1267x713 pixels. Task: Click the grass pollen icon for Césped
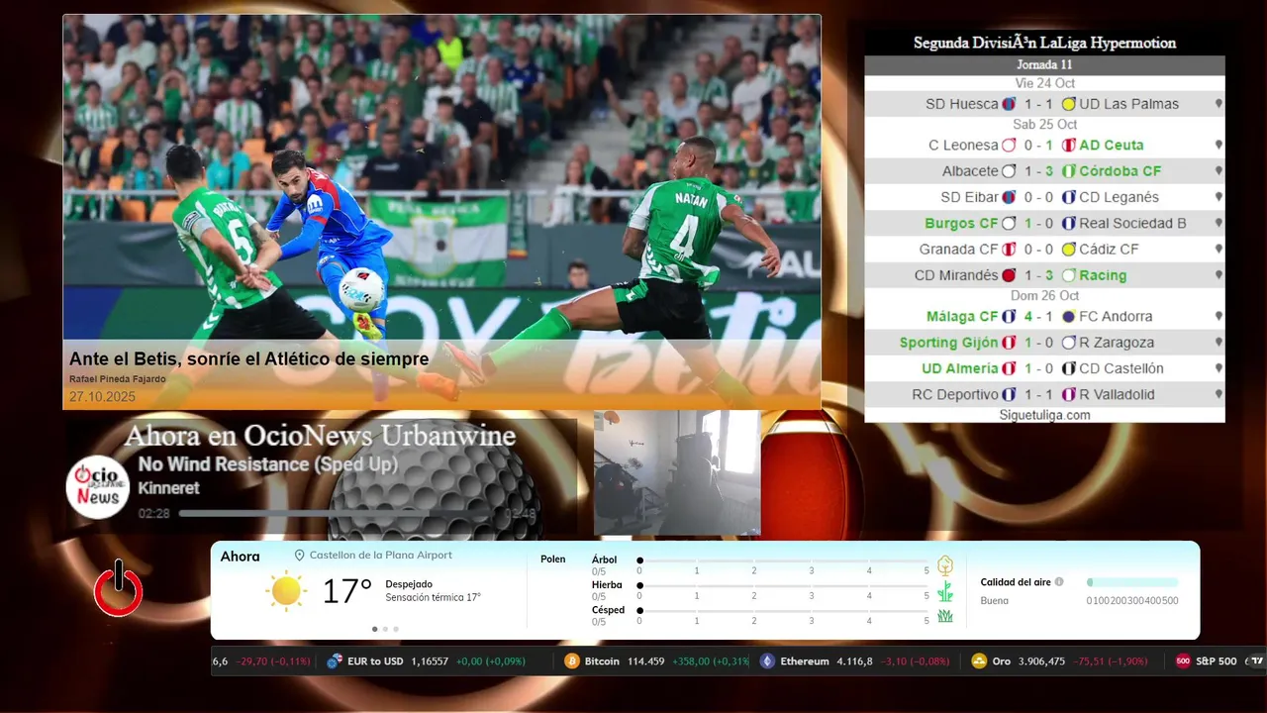[945, 616]
